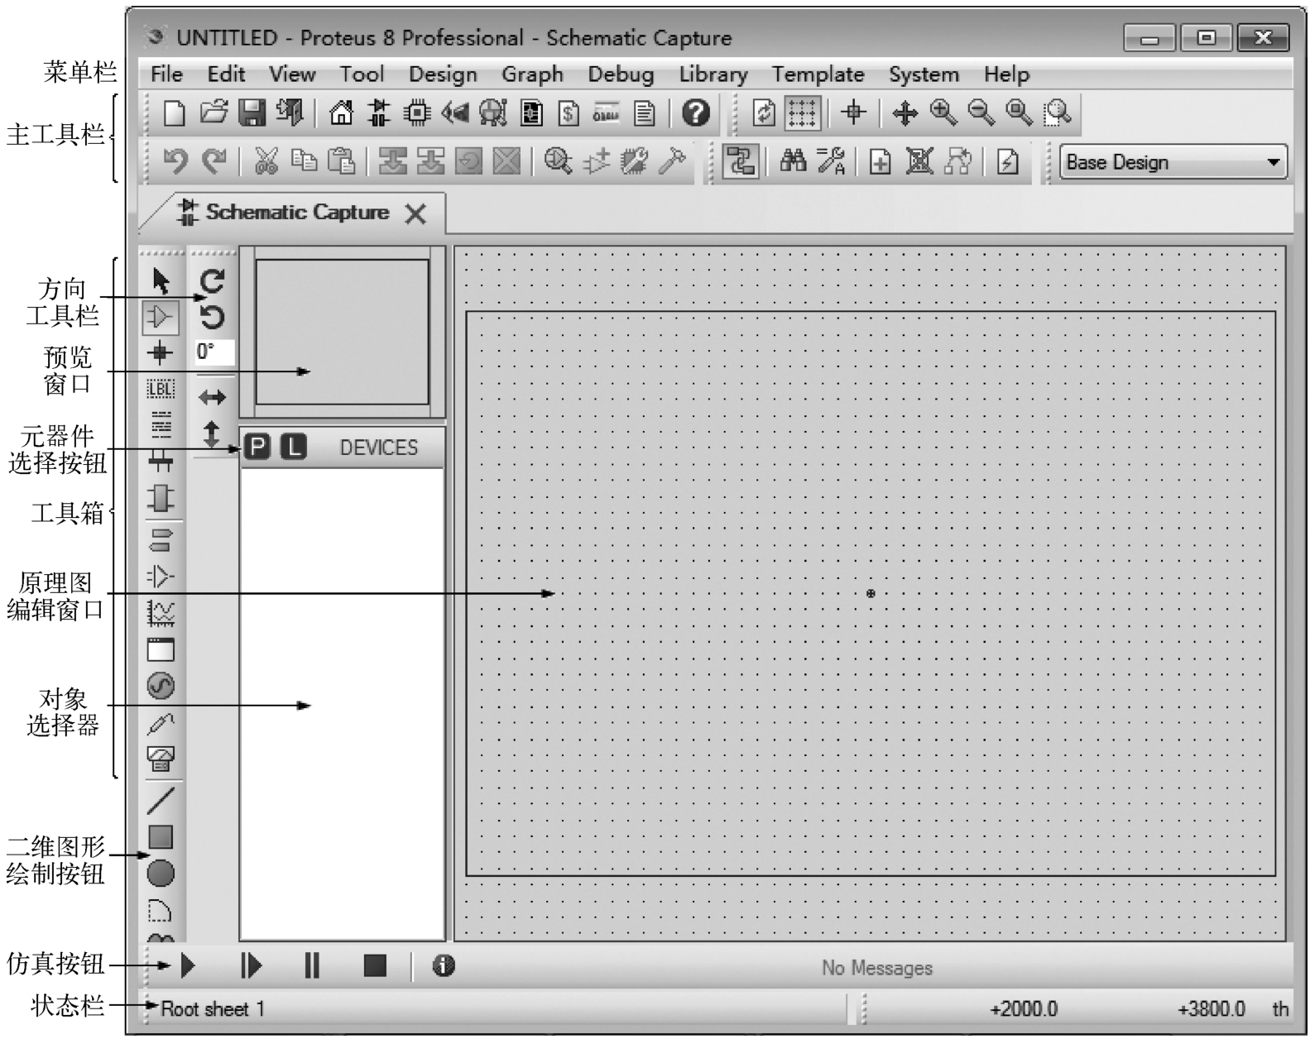Remove the current sheet
The image size is (1310, 1039).
click(x=919, y=161)
